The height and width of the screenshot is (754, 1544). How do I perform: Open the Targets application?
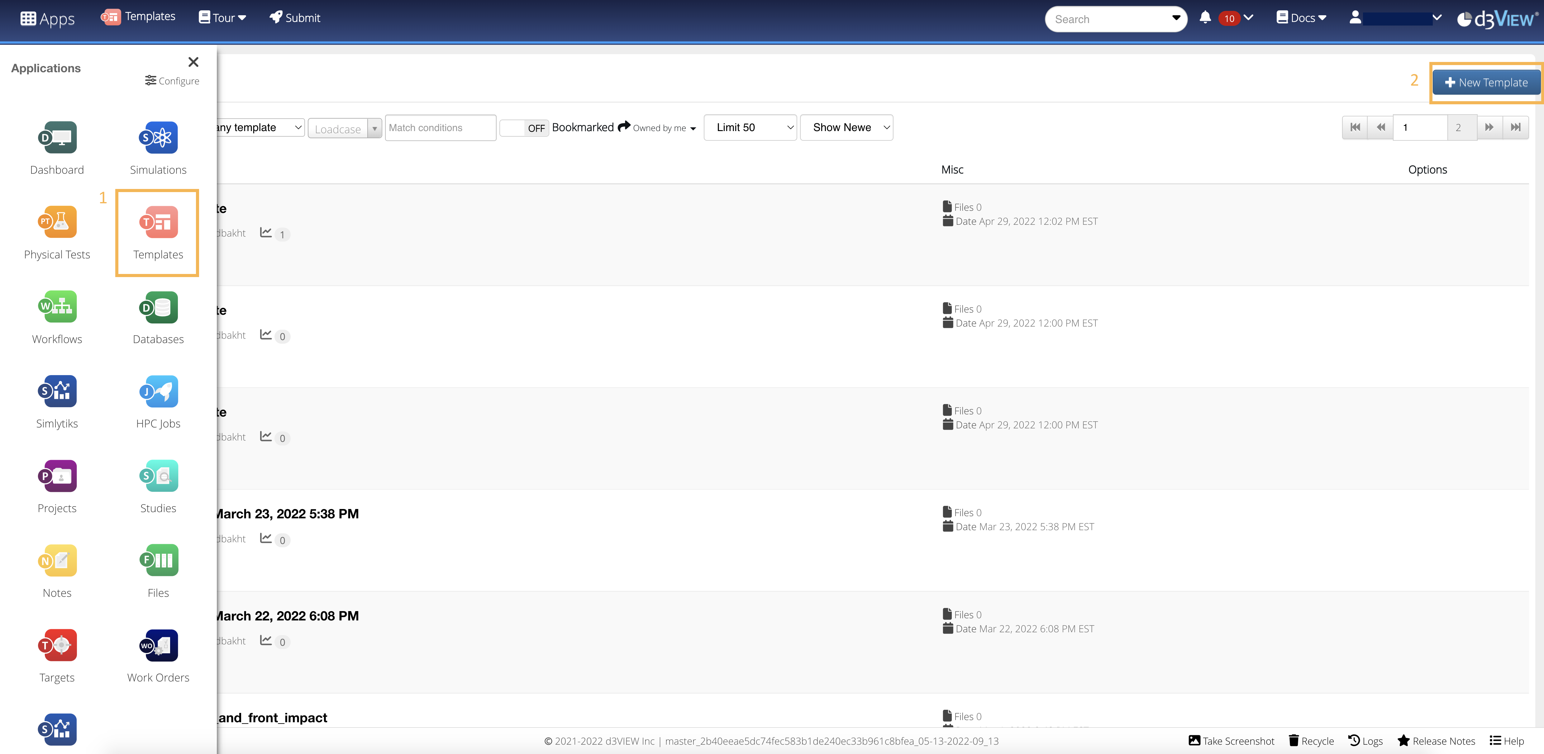point(57,656)
